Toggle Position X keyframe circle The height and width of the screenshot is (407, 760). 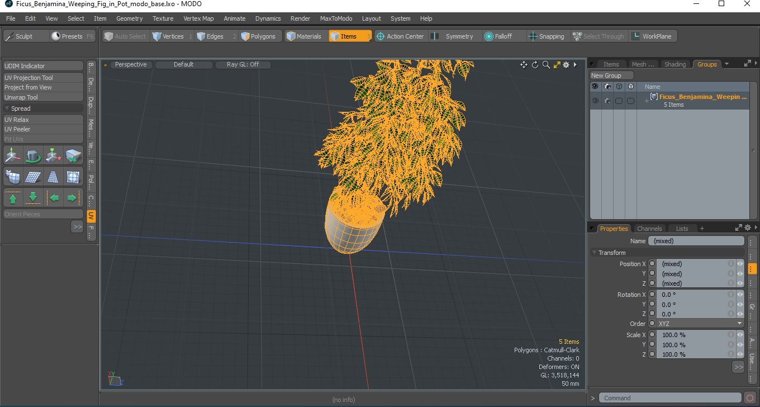652,264
